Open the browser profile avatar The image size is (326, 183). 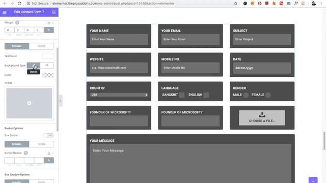[314, 4]
